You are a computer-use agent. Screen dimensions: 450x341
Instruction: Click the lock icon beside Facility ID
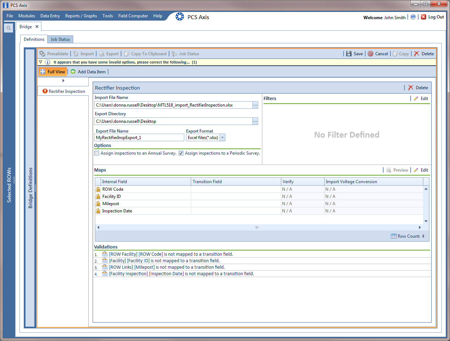(98, 197)
